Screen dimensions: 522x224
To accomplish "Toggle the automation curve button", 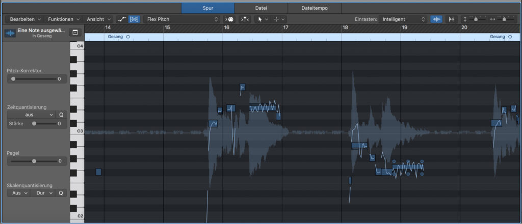I will [x=122, y=19].
